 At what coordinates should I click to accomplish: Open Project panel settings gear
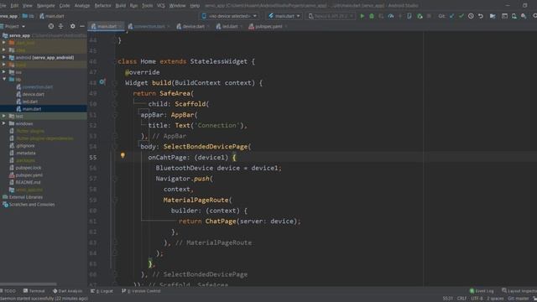pos(72,26)
